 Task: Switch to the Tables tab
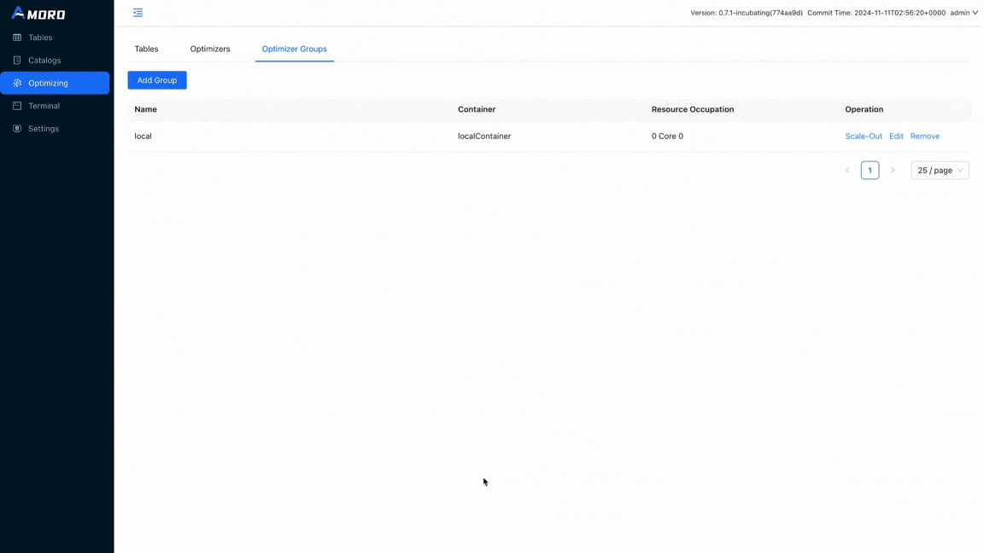[146, 49]
